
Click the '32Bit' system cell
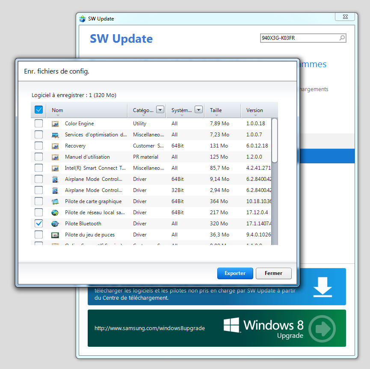pyautogui.click(x=178, y=190)
